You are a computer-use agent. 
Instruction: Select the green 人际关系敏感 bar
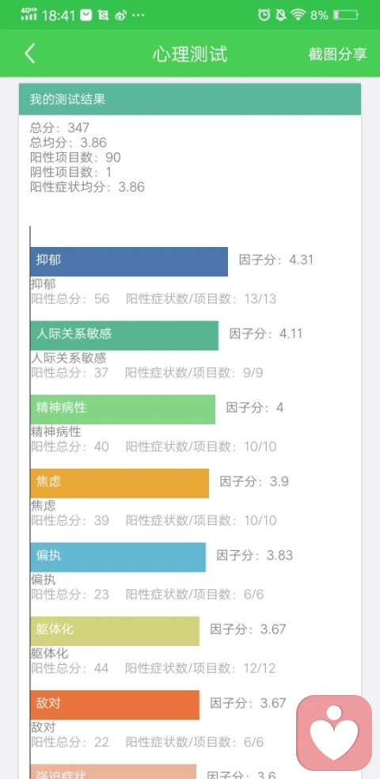click(x=124, y=336)
